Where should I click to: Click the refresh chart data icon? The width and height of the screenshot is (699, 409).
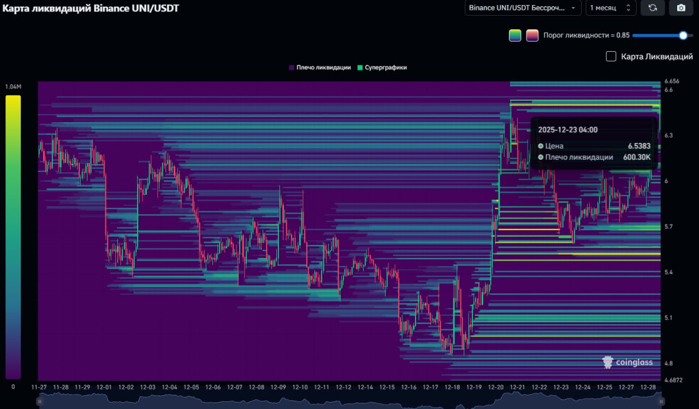coord(652,8)
